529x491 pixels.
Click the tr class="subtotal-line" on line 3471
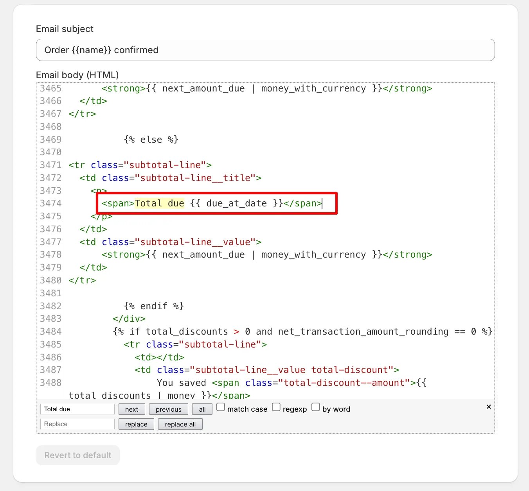[140, 165]
